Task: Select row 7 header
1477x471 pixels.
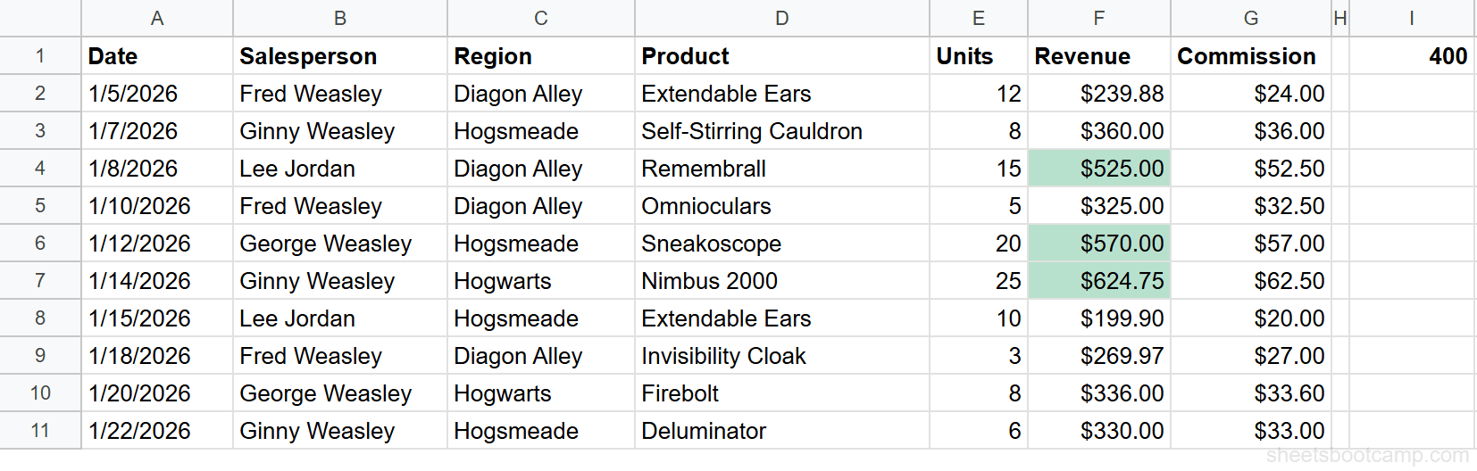Action: tap(40, 281)
